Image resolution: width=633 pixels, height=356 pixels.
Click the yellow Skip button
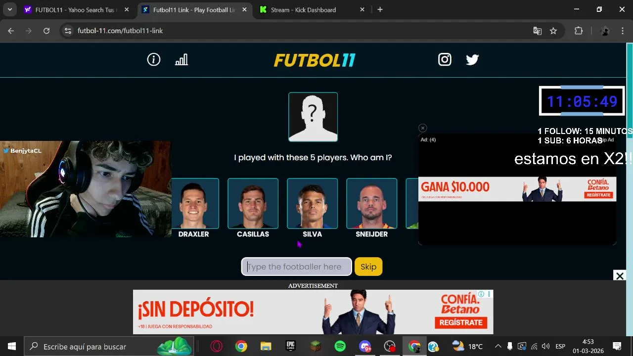368,267
